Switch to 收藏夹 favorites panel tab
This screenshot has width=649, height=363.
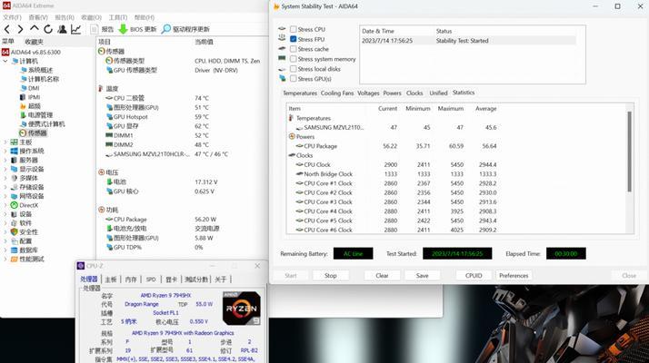click(x=34, y=42)
